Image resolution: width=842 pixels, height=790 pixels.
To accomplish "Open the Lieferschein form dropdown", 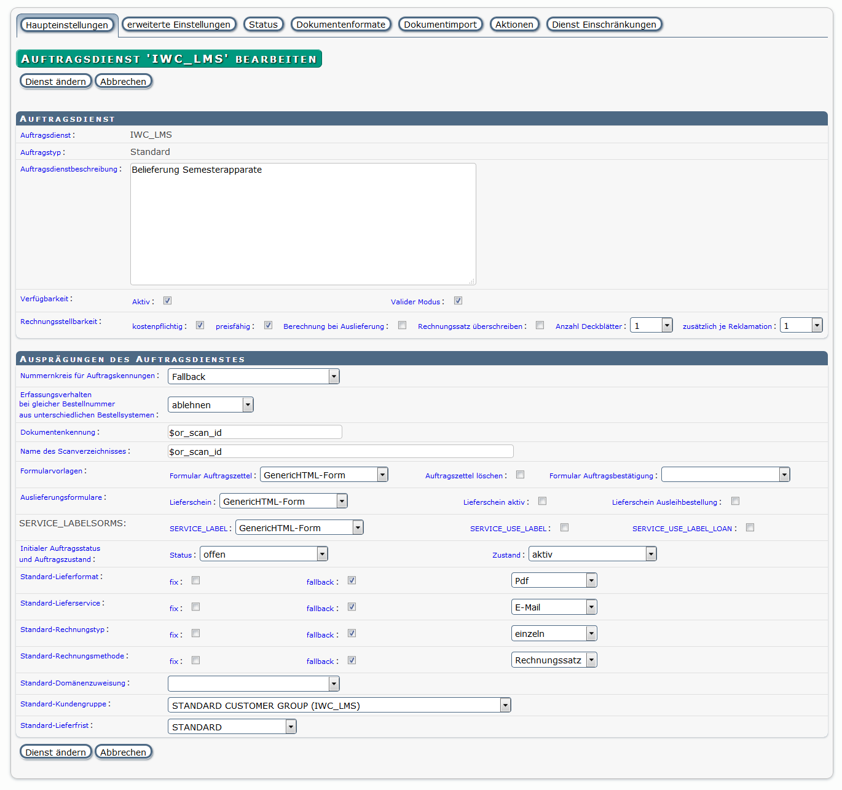I will pos(283,501).
